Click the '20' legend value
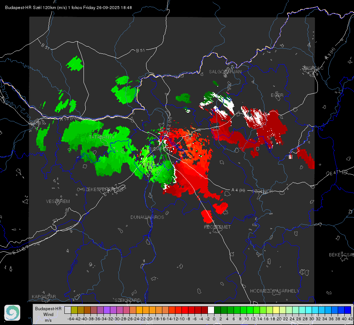 (x=279, y=319)
